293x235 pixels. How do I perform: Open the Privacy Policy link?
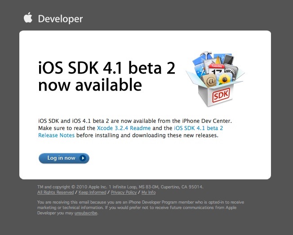124,192
